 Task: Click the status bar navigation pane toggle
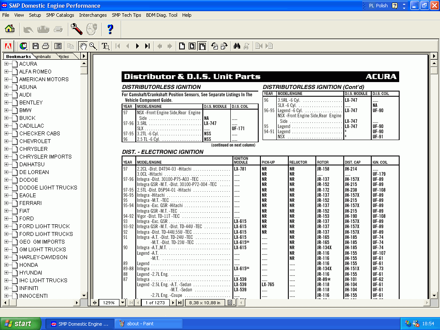pos(95,303)
